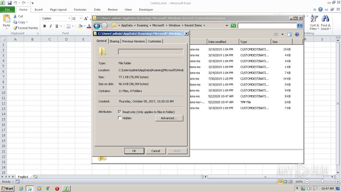Click the Cut scissors icon

15,16
